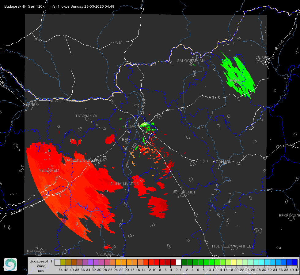Click the Somogy county label

[61, 225]
